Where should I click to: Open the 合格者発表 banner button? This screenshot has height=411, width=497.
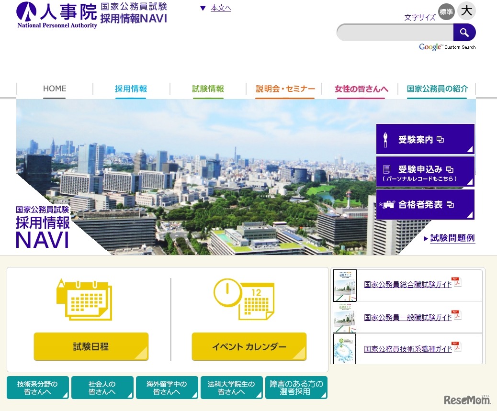(x=425, y=205)
